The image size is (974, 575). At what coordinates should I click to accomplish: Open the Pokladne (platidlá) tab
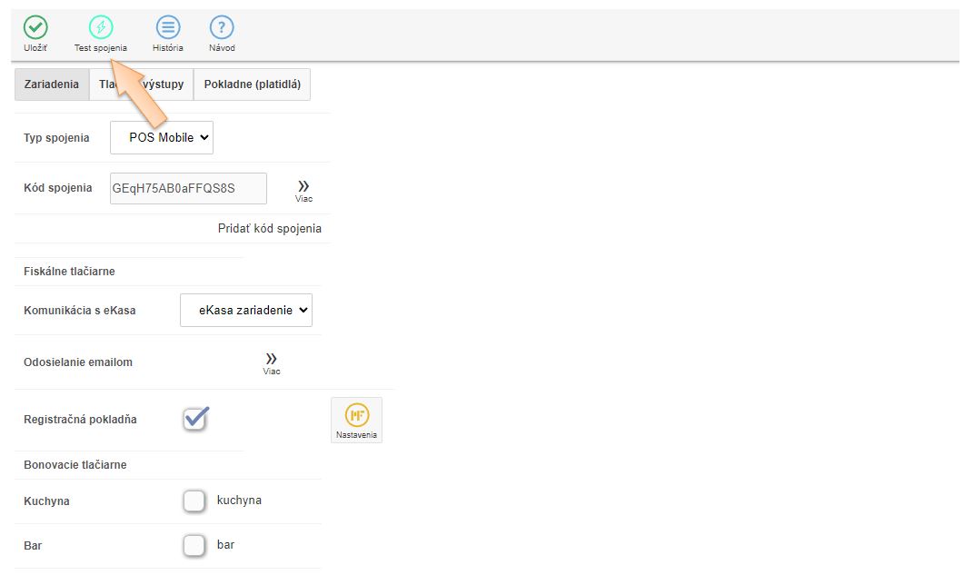pos(252,84)
